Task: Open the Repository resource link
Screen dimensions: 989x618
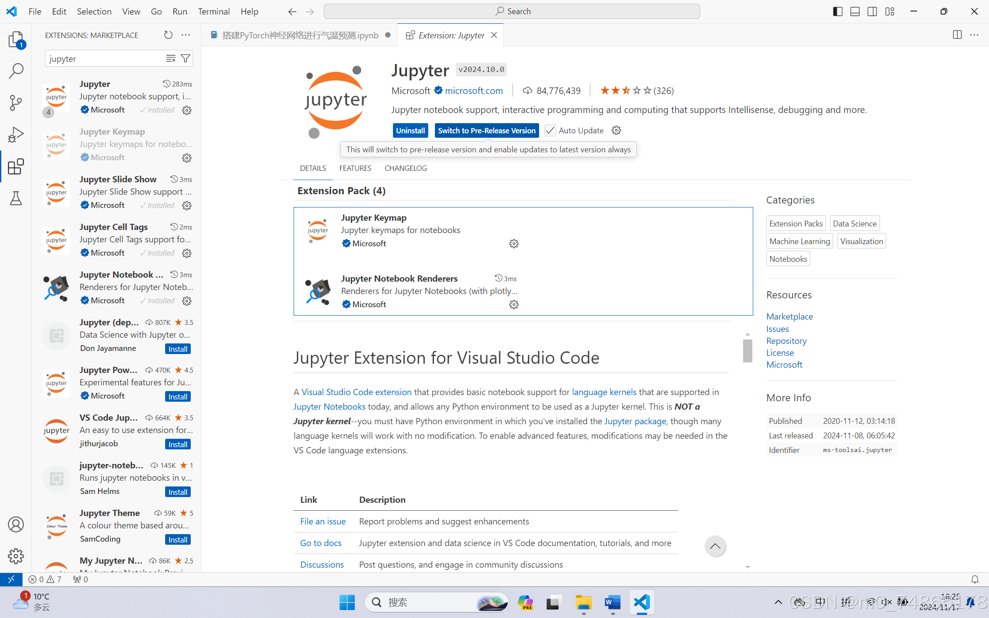Action: coord(786,341)
